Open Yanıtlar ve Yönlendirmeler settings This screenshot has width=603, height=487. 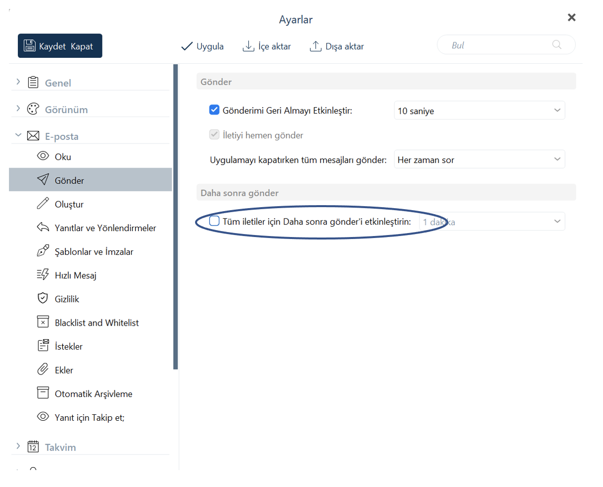(x=91, y=228)
